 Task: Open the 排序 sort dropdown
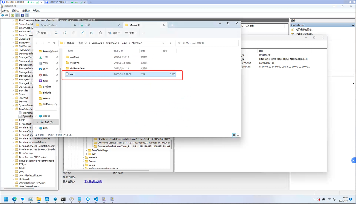pyautogui.click(x=114, y=33)
